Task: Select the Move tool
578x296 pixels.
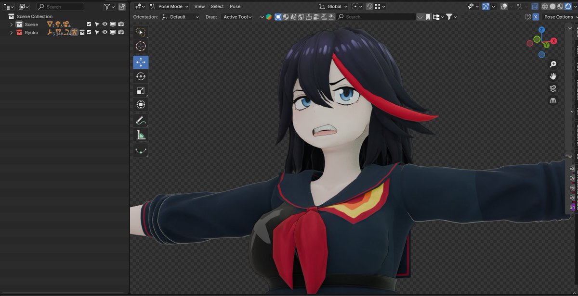Action: [x=141, y=62]
